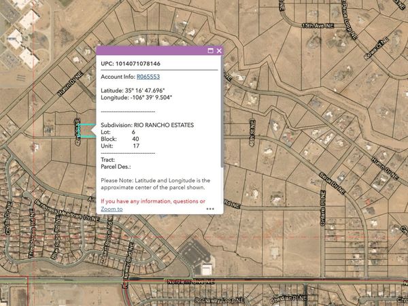
Task: Click the Latitude: 35° 16' 47.696" line
Action: coord(133,90)
